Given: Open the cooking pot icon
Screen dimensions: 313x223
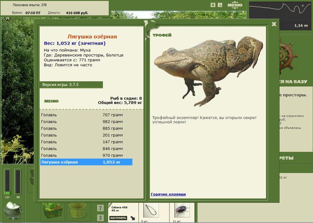Looking at the screenshot, I should [13, 211].
